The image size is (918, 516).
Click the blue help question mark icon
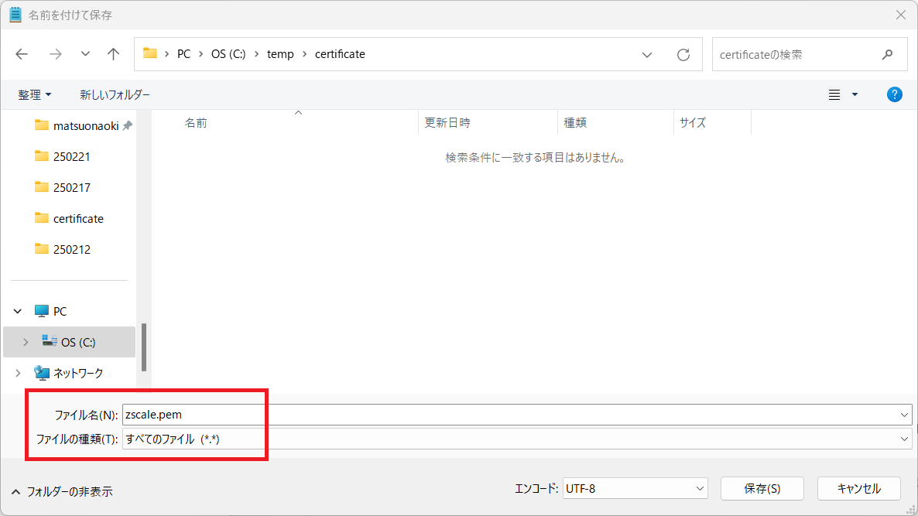[895, 94]
